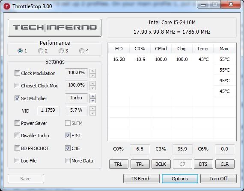Click the Intel Core i5-2410M label

pyautogui.click(x=172, y=23)
